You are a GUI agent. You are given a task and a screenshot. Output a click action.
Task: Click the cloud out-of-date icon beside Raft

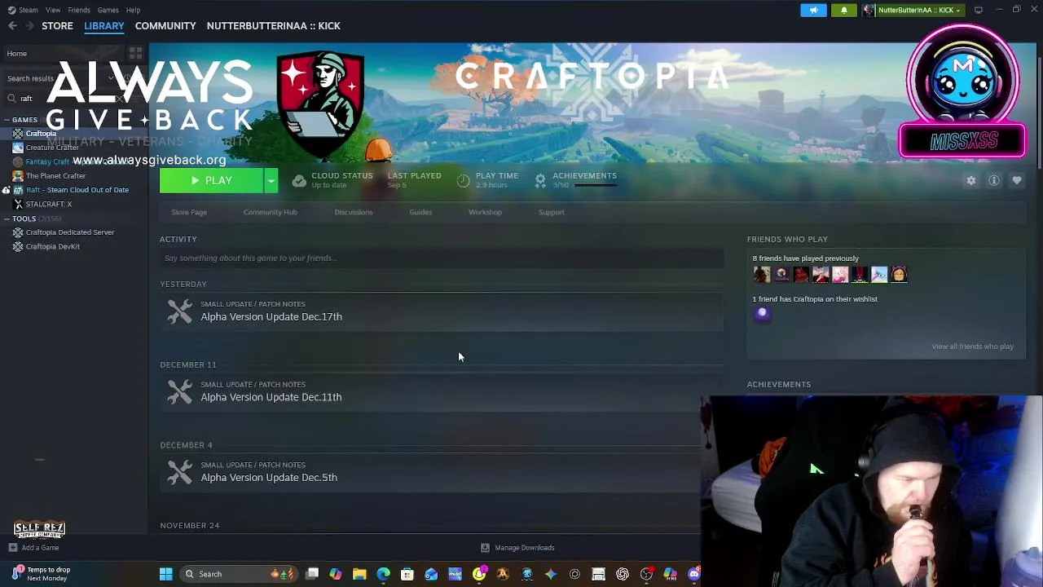pos(6,190)
